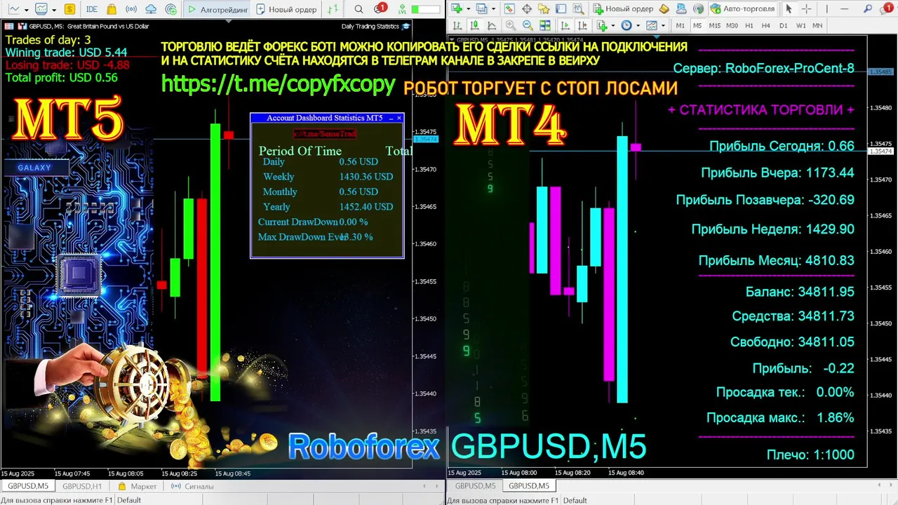Open Новый ордер in the MT5 toolbar
Screen dimensions: 898x505
pyautogui.click(x=286, y=10)
